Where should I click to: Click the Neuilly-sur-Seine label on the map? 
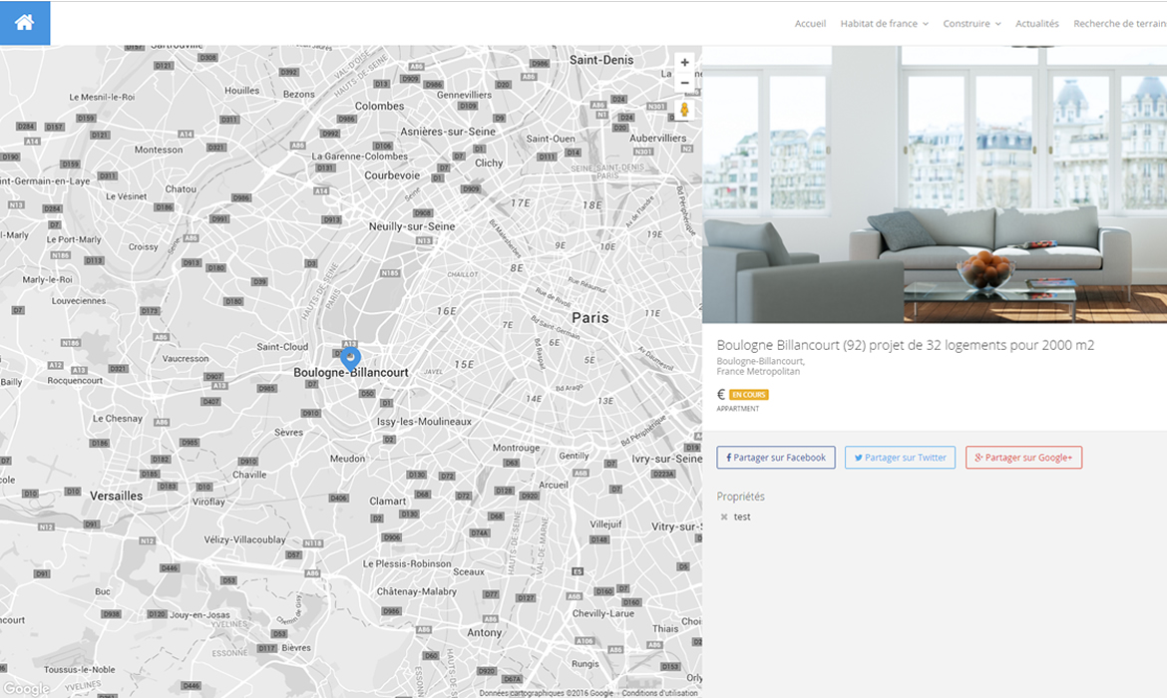412,226
